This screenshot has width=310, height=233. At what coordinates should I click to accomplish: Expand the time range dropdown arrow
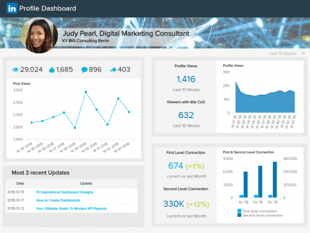tap(304, 53)
